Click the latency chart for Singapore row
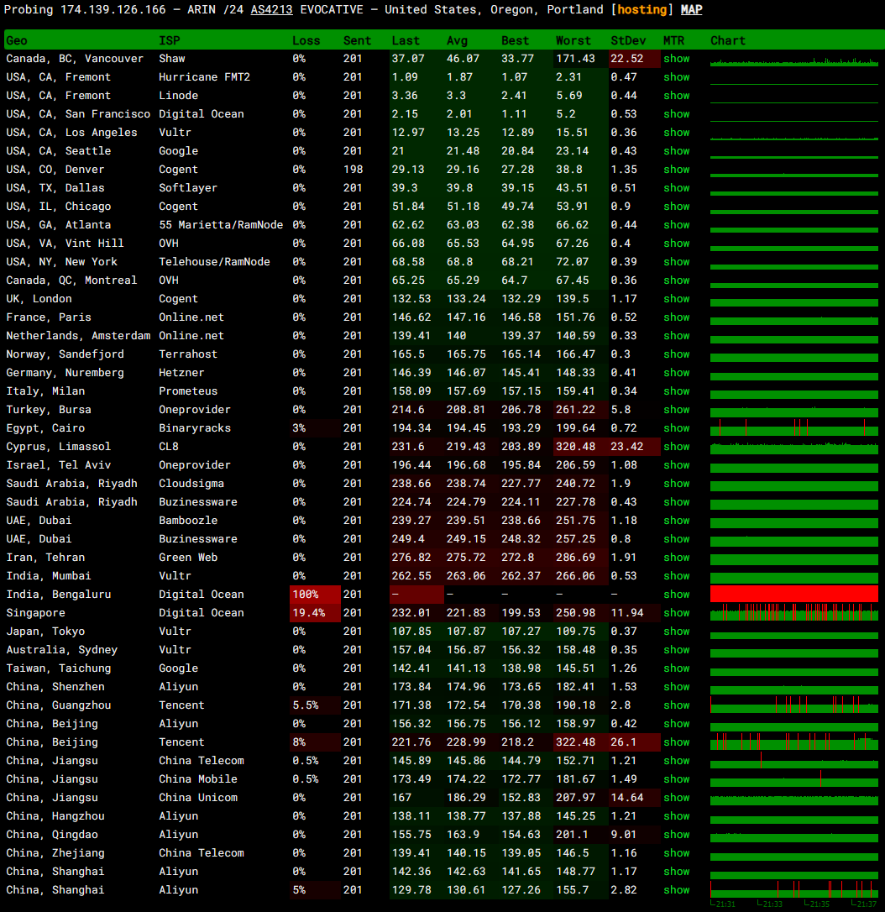 [x=793, y=612]
